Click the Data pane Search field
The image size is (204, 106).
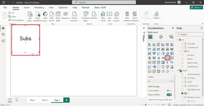pyautogui.click(x=190, y=34)
